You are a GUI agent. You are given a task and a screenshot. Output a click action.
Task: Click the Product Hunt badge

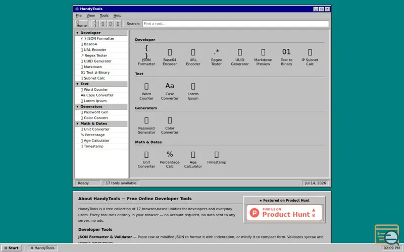284,213
